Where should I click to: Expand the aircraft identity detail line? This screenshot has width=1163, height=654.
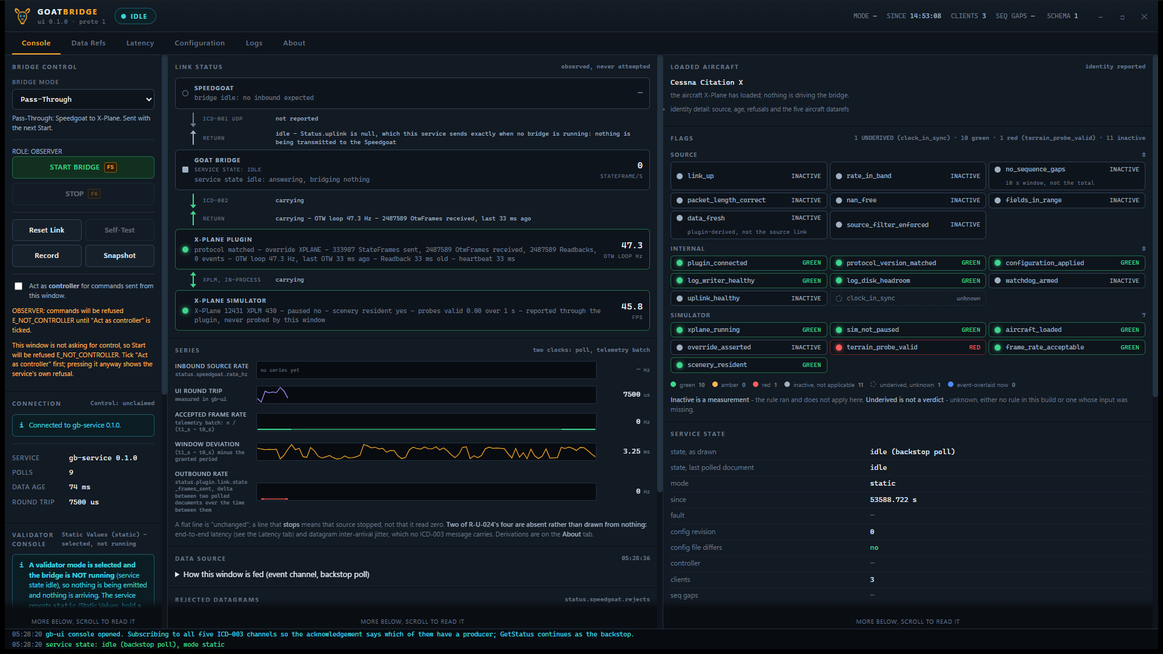pyautogui.click(x=760, y=110)
